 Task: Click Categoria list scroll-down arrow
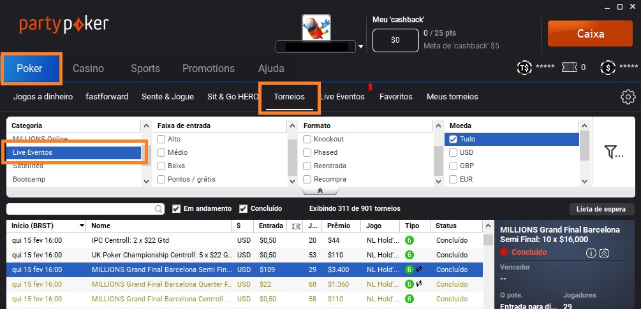coord(146,181)
